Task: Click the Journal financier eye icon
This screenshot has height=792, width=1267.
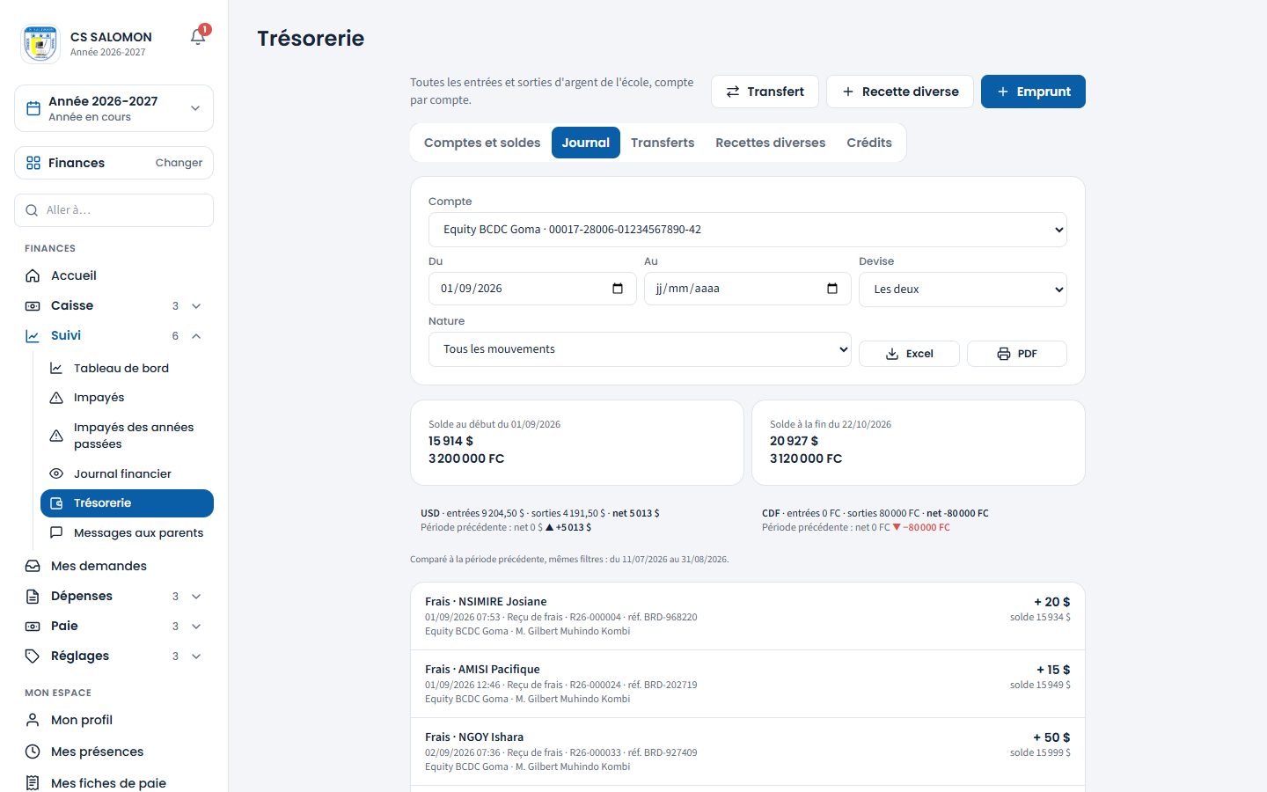Action: pyautogui.click(x=56, y=473)
